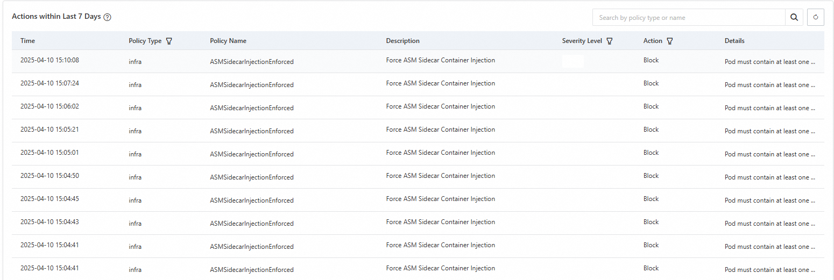Viewport: 834px width, 280px height.
Task: Open the Severity Level filter icon
Action: [x=610, y=41]
